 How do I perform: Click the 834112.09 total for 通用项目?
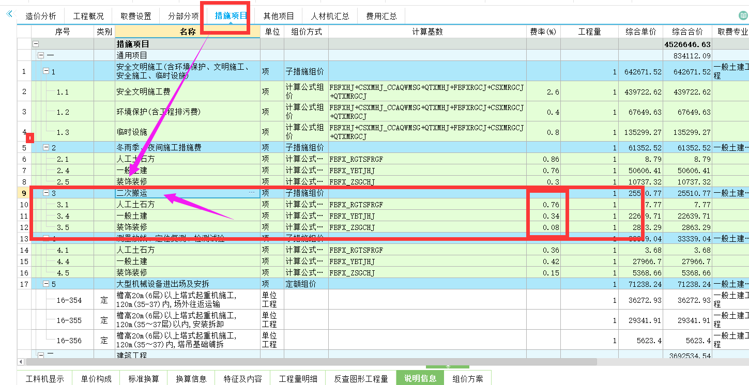(687, 55)
